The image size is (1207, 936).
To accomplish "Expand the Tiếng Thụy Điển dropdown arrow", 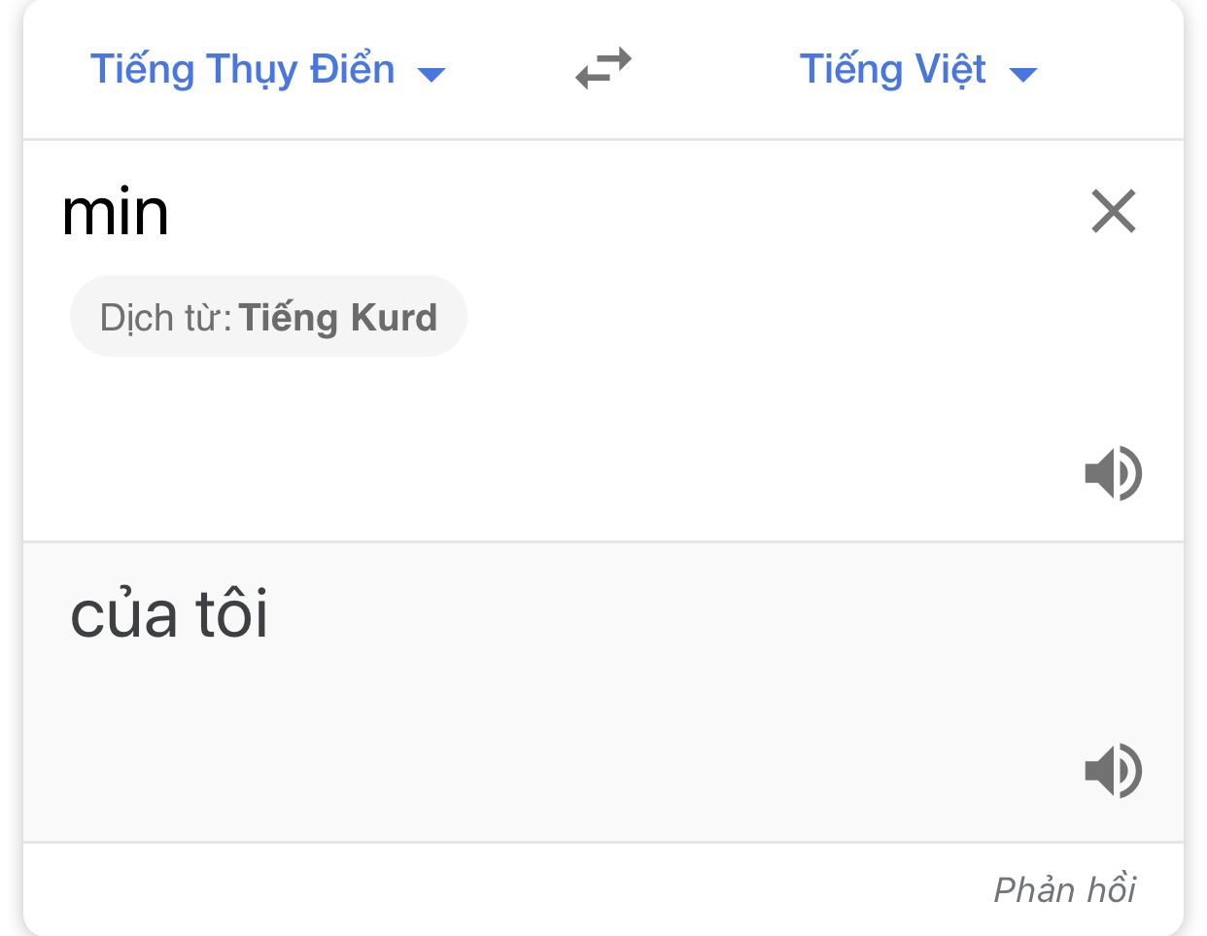I will (x=431, y=74).
